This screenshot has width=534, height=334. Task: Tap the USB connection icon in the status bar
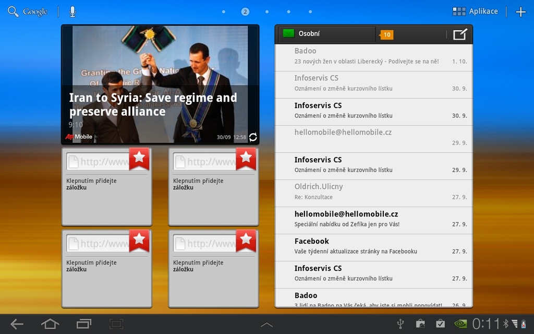(400, 324)
